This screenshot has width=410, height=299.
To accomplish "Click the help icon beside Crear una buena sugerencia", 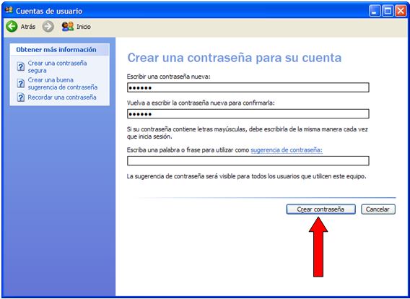I will tap(21, 83).
